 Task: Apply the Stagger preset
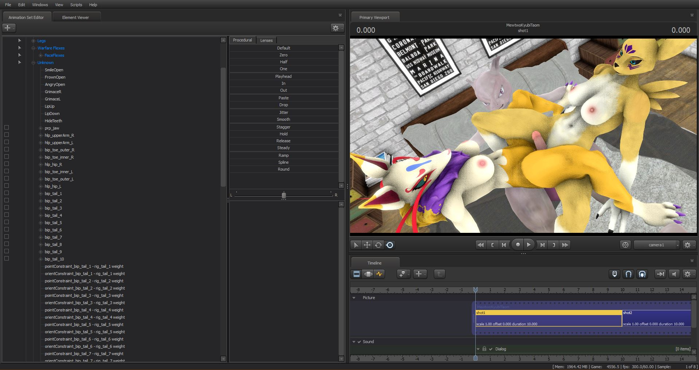click(284, 127)
